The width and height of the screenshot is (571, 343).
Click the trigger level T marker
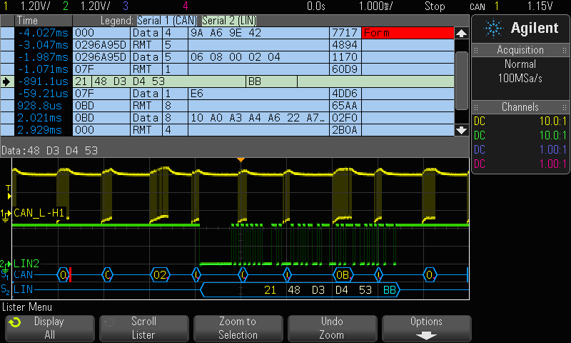[x=9, y=189]
